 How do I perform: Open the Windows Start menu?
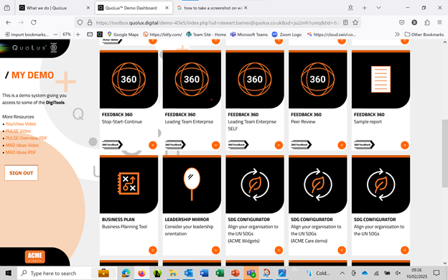pos(9,274)
